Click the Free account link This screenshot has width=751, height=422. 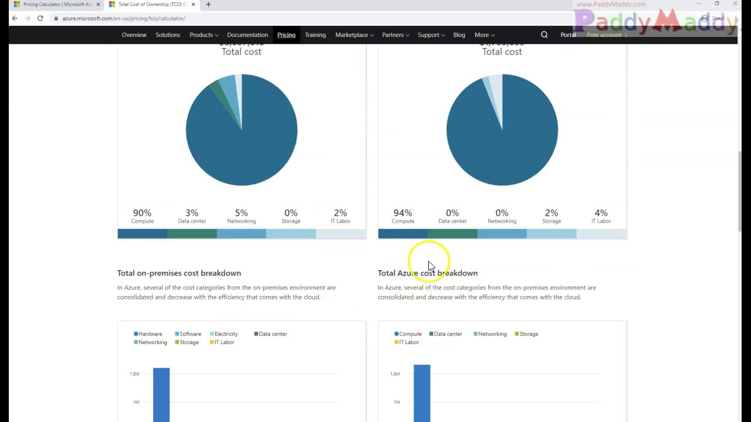pyautogui.click(x=607, y=35)
